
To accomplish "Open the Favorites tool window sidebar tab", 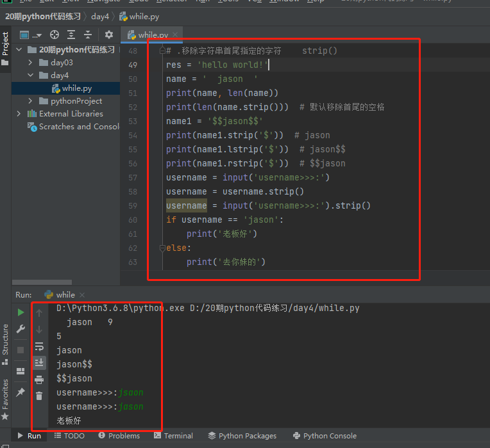I will tap(5, 399).
